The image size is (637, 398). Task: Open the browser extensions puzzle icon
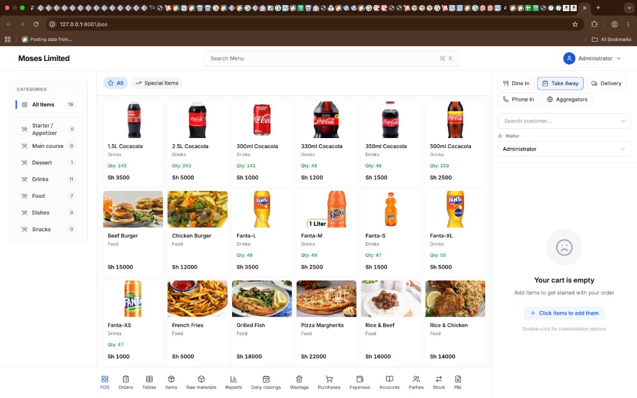coord(594,24)
